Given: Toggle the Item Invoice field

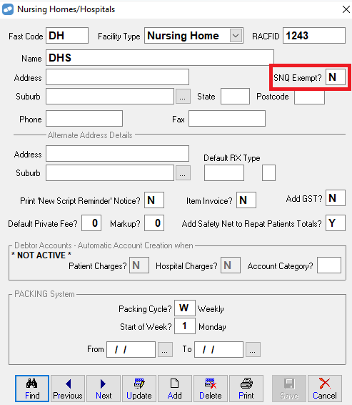Looking at the screenshot, I should tap(246, 200).
